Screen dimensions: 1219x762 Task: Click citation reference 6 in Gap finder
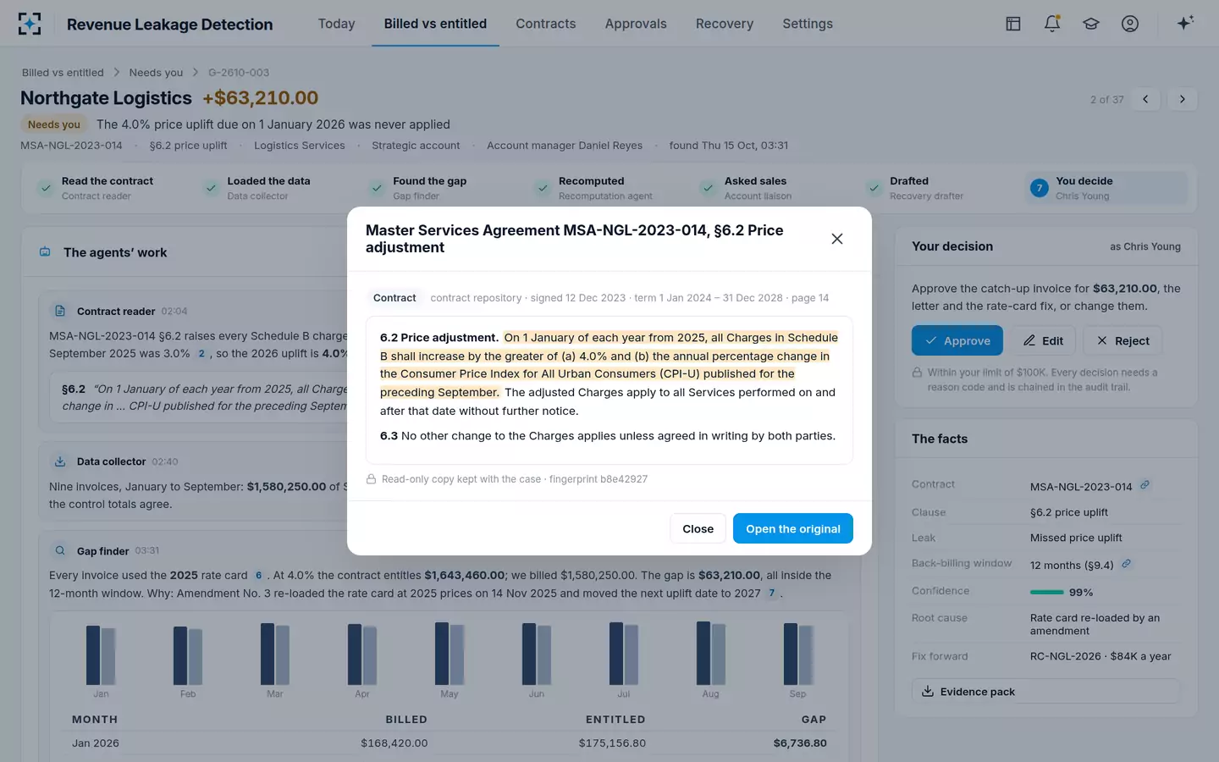[x=258, y=575]
